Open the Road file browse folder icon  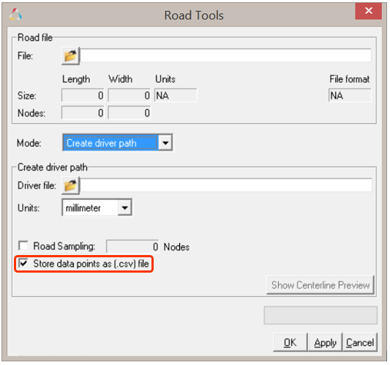coord(70,56)
